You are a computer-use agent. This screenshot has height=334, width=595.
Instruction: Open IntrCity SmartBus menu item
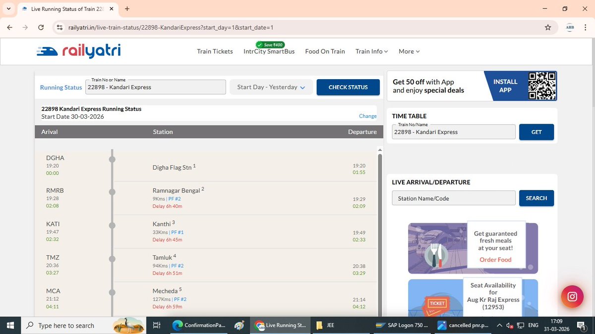(269, 51)
